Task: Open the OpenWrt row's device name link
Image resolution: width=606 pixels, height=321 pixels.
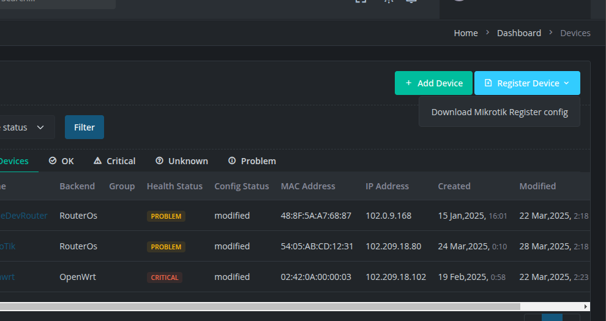Action: pos(7,276)
